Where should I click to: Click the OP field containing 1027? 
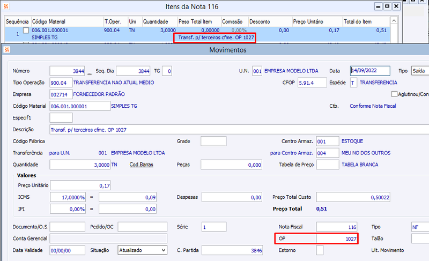[337, 238]
